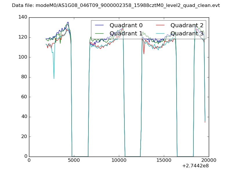Screen dimensions: 232x174
Task: Click the cyan dip bottom near value 78
Action: point(54,78)
